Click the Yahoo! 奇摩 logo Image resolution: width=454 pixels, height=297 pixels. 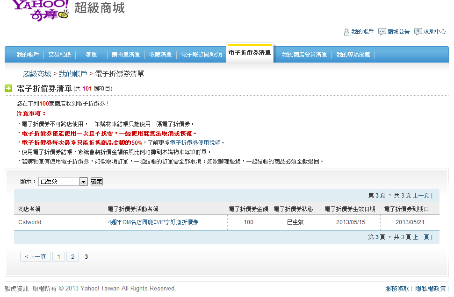coord(40,9)
